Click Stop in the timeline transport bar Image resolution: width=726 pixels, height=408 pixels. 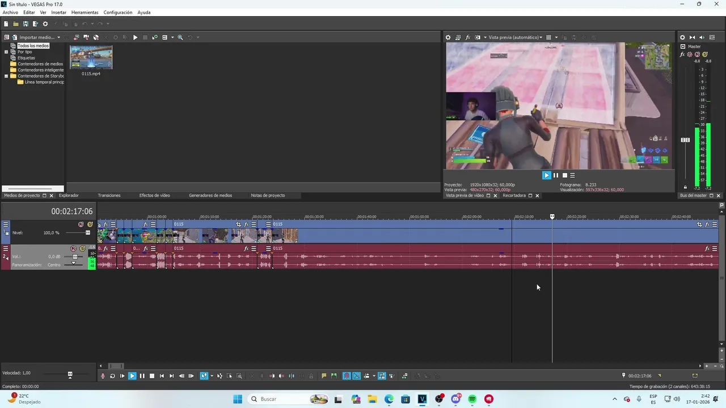click(x=151, y=376)
